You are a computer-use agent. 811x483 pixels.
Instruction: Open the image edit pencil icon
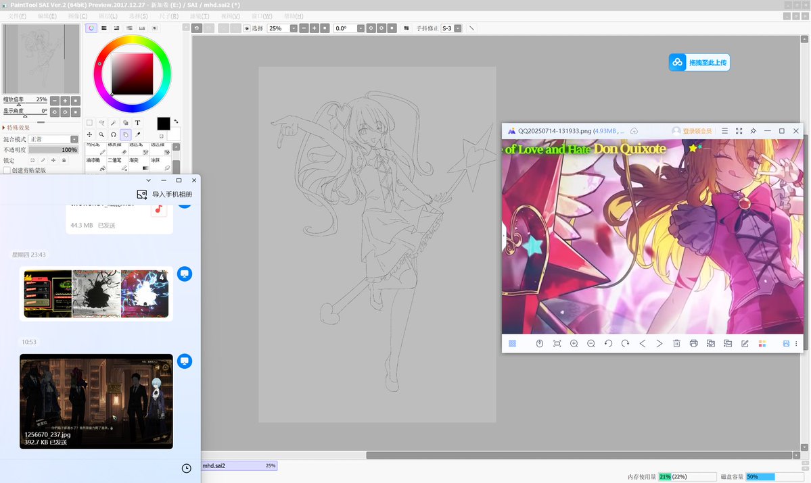point(745,344)
